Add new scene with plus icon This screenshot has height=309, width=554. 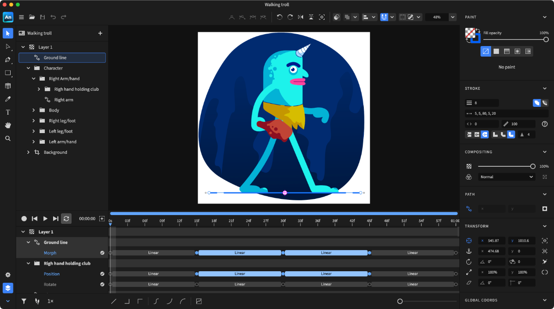click(x=100, y=33)
